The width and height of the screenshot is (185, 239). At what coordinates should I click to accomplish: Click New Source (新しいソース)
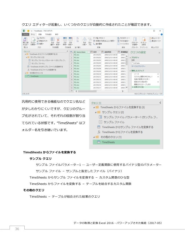point(155,38)
